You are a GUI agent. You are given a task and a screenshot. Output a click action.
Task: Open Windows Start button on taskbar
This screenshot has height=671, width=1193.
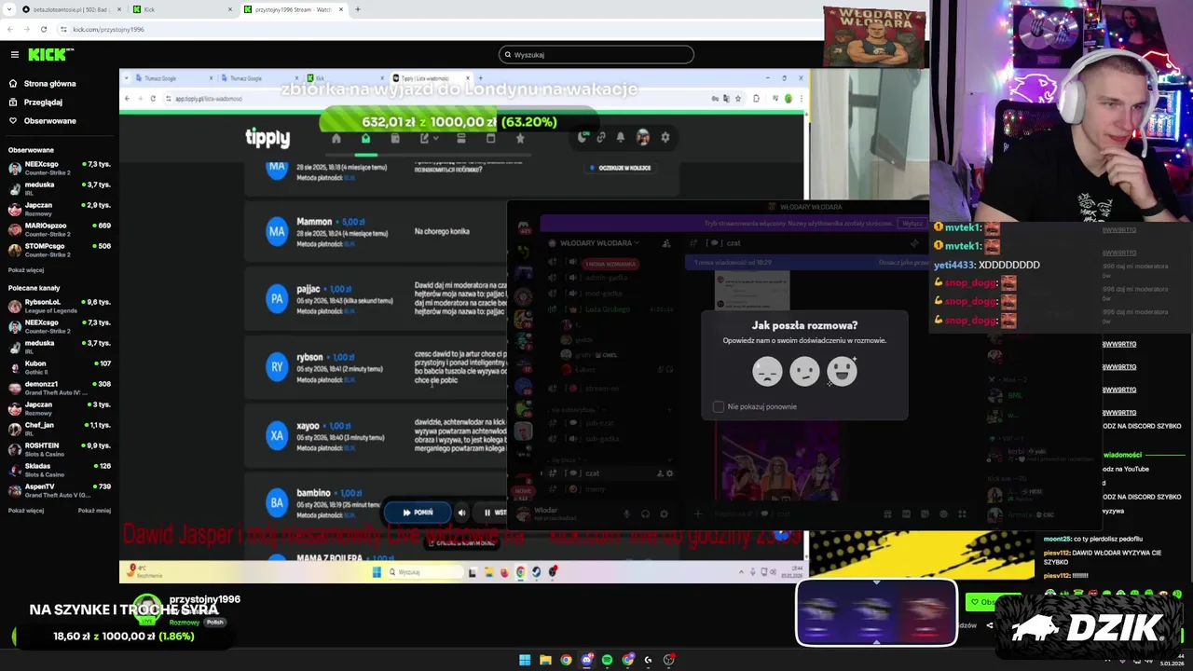click(x=525, y=660)
